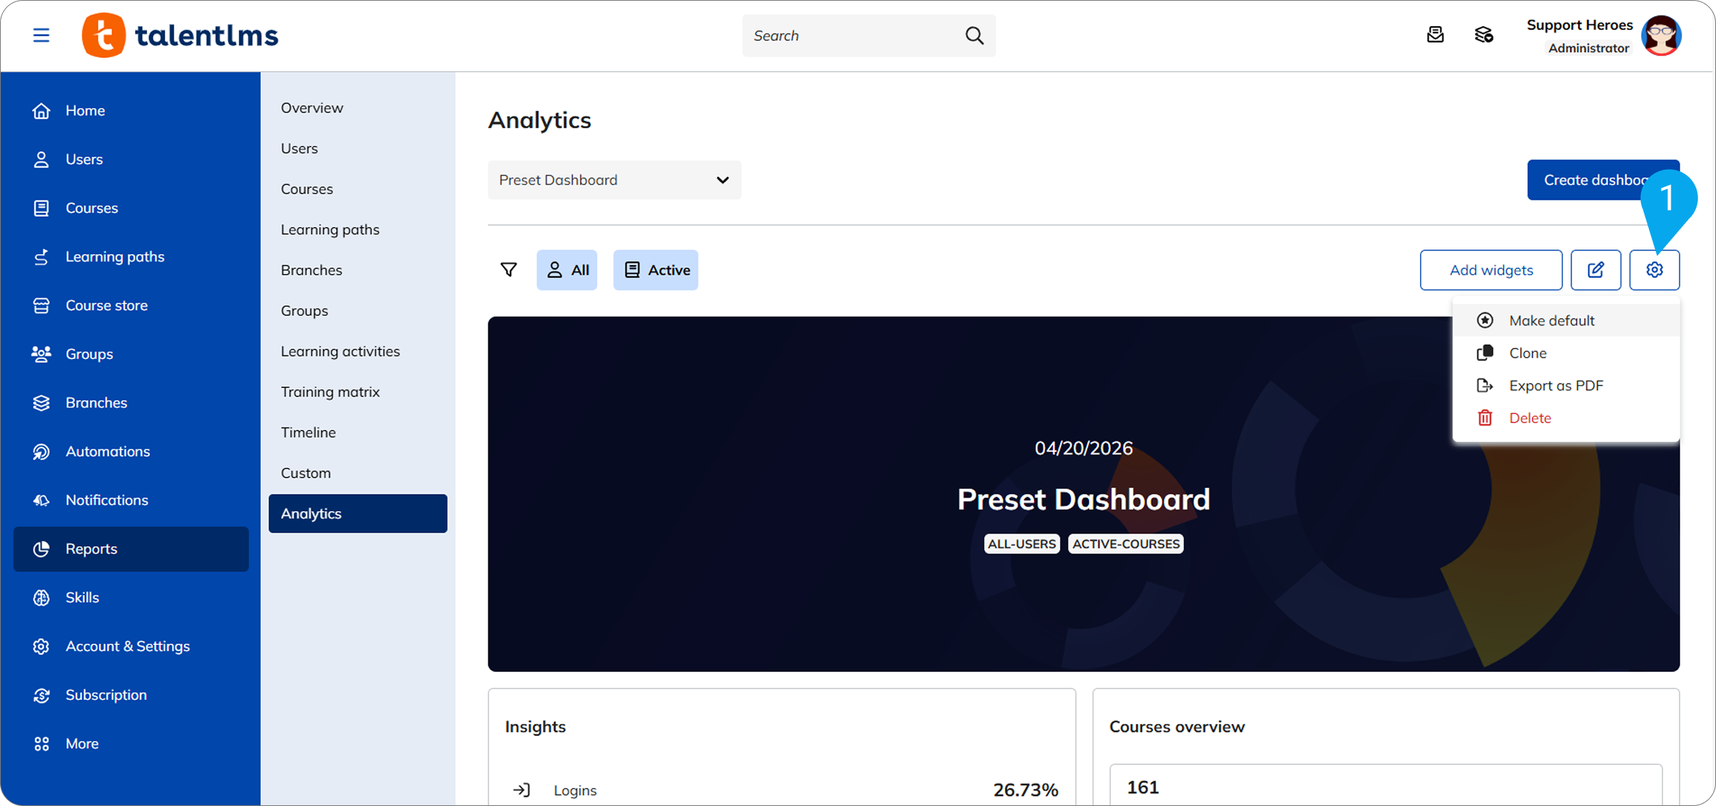Click the Users icon in sidebar

[42, 159]
